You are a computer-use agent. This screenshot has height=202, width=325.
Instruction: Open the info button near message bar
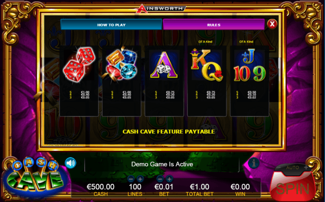253,163
